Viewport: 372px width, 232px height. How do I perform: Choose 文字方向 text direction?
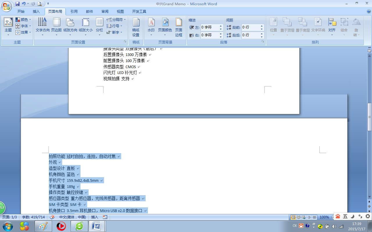42,27
